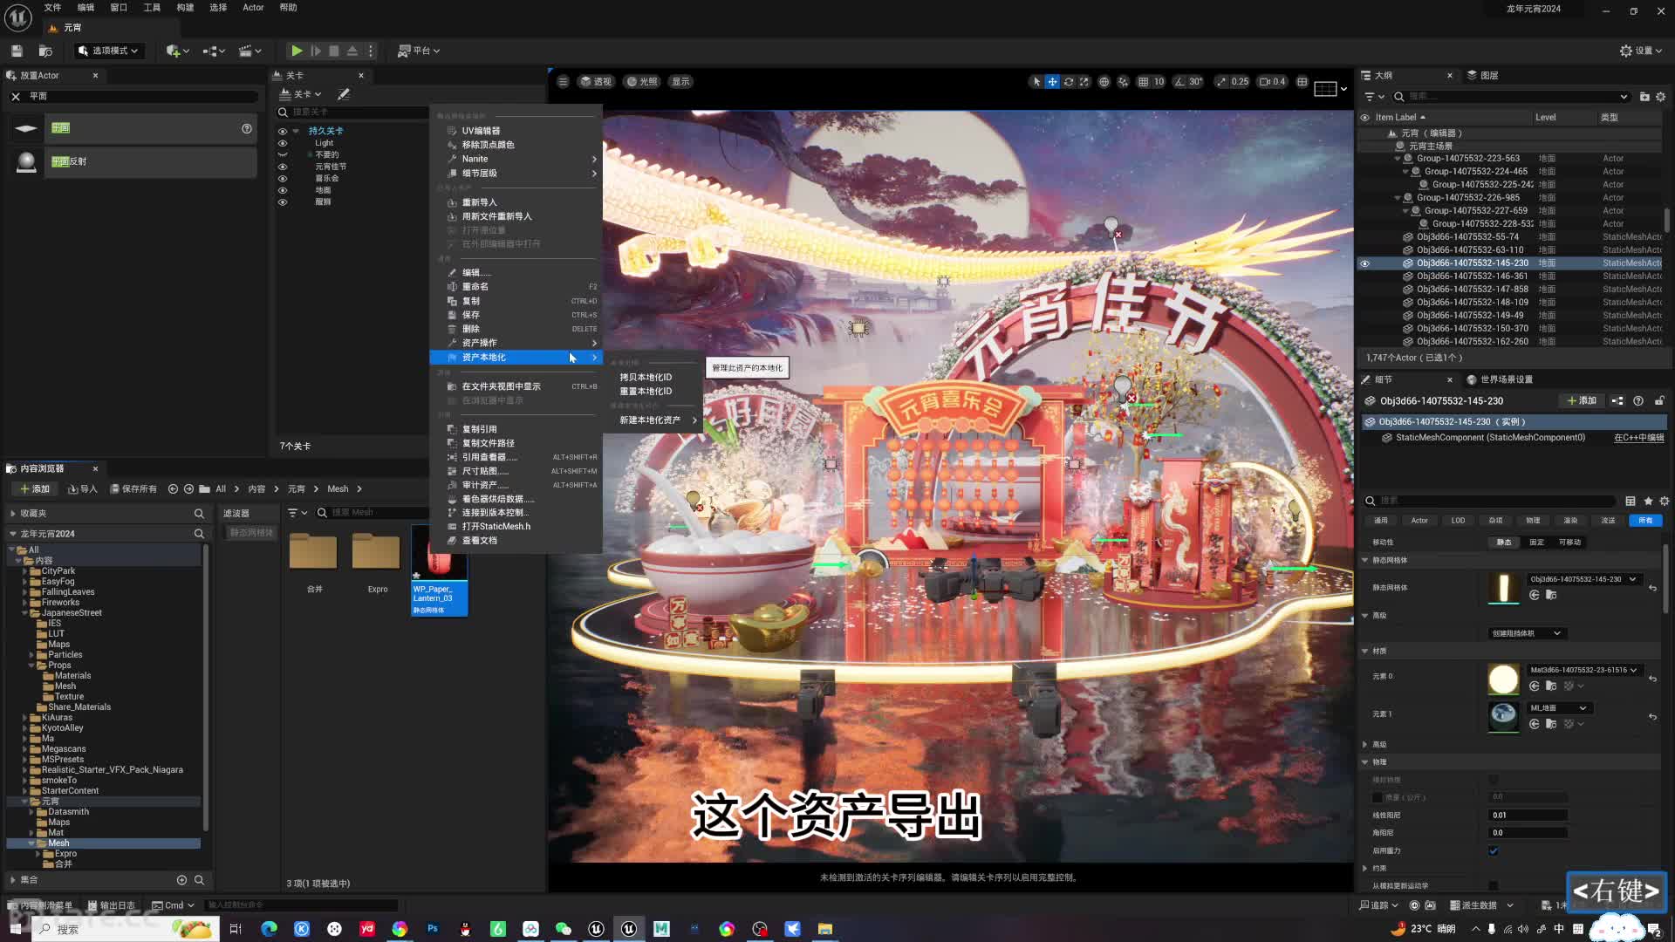Open the 透视 perspective view menu
Screen dimensions: 1675x942
[596, 82]
